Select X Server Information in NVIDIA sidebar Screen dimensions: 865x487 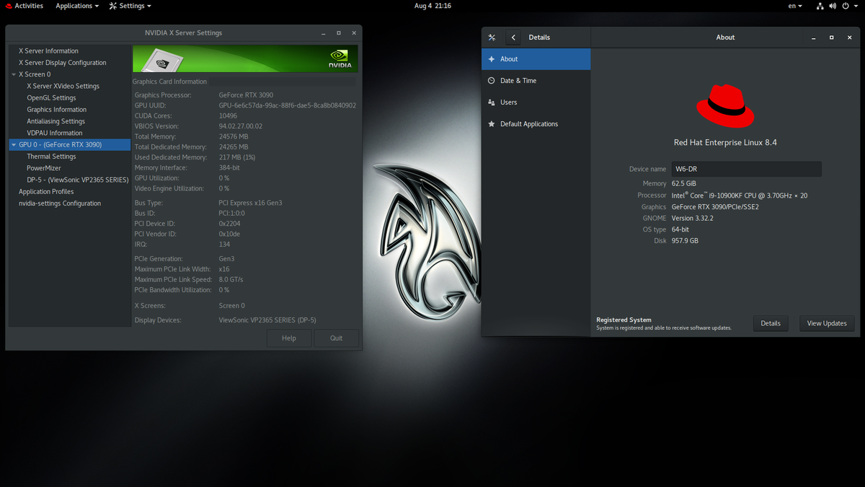coord(48,51)
